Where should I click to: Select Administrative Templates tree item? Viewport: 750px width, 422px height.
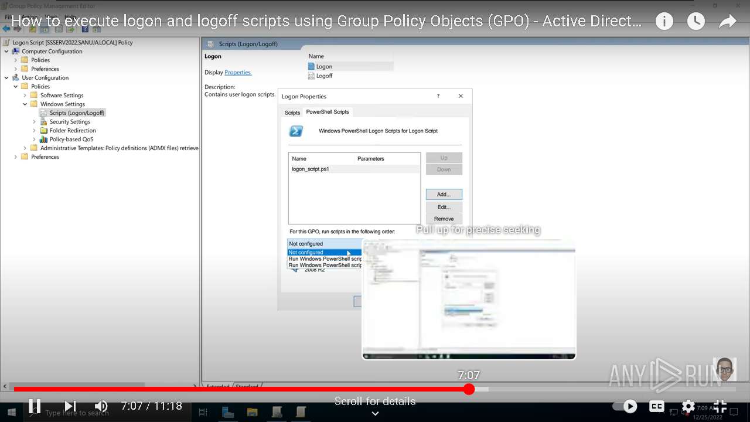(115, 148)
